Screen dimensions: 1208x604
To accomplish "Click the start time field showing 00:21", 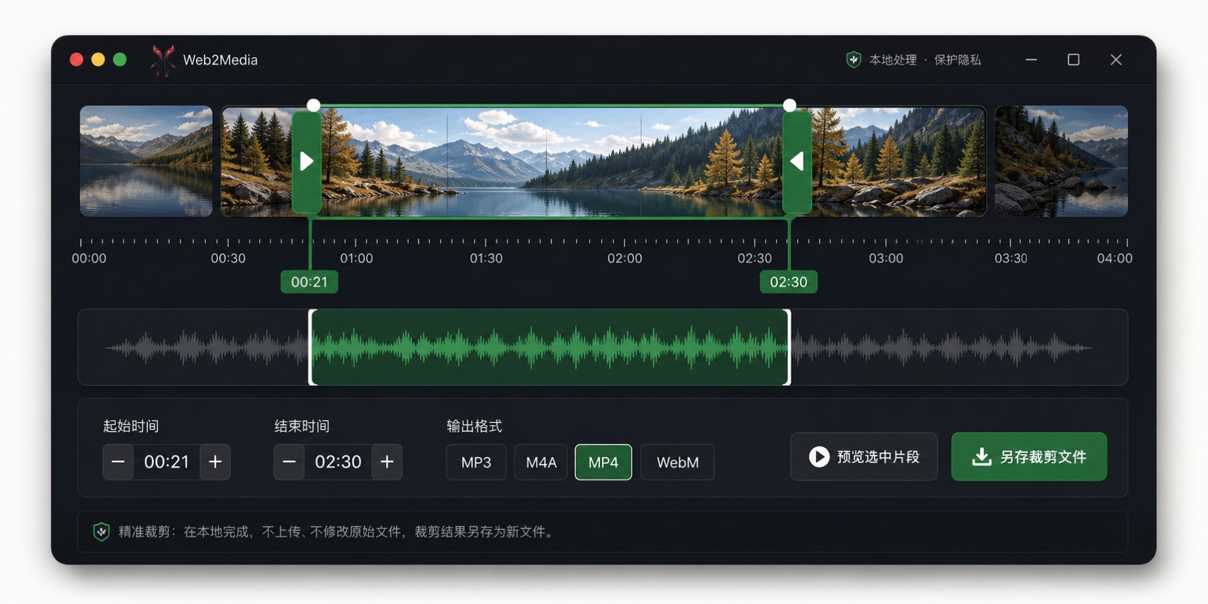I will click(167, 462).
